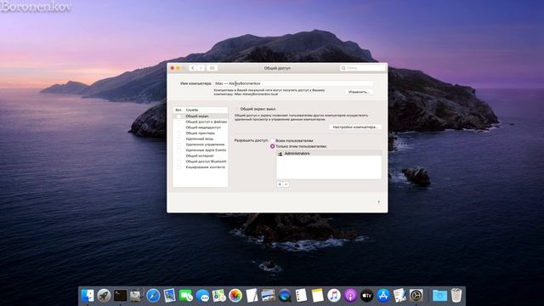This screenshot has width=544, height=306.
Task: Toggle the Общий медиадоступ checkbox
Action: 178,127
